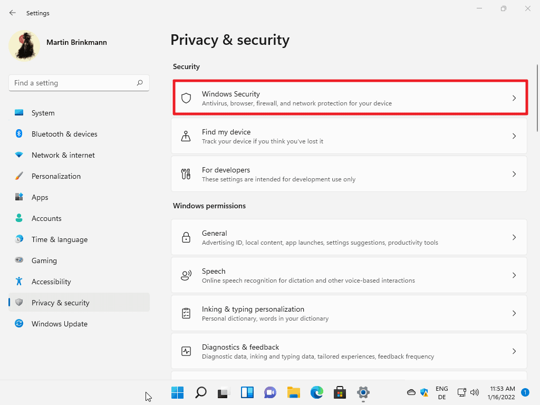The height and width of the screenshot is (405, 540).
Task: Open the Diagnostics & feedback settings
Action: pos(348,351)
